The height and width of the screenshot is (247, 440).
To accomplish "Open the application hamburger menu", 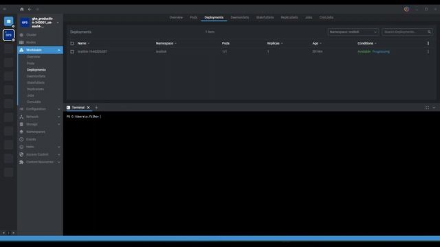I will [5, 9].
